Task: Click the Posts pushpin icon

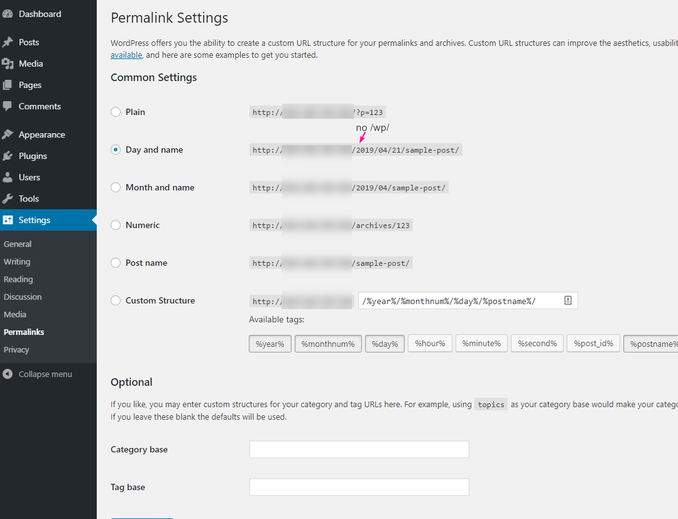Action: click(8, 42)
